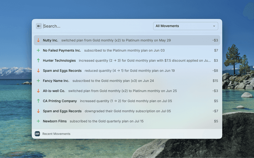Screen dimensions: 254x158
Task: Click the back arrow button
Action: [38, 26]
